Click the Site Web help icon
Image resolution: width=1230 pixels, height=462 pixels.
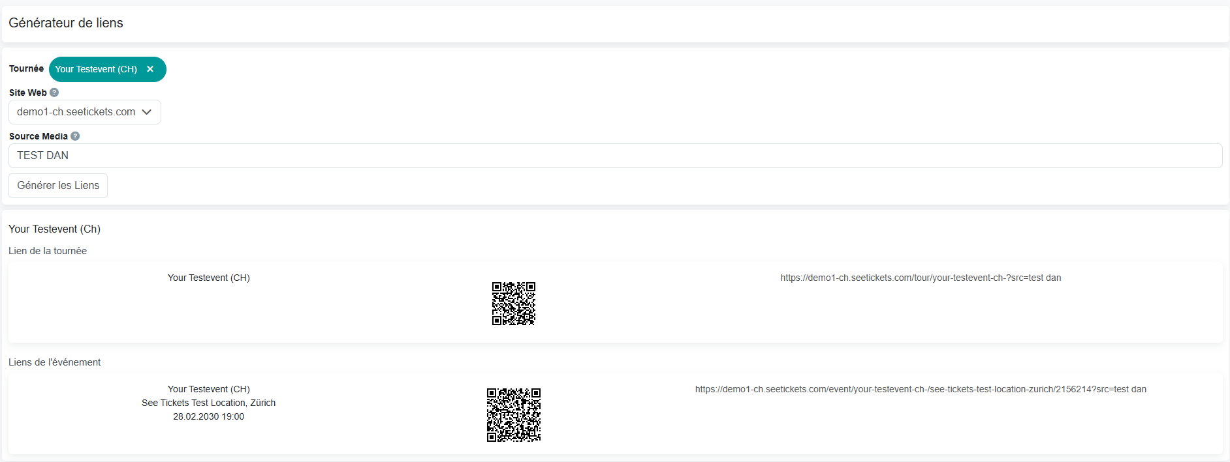[x=54, y=93]
